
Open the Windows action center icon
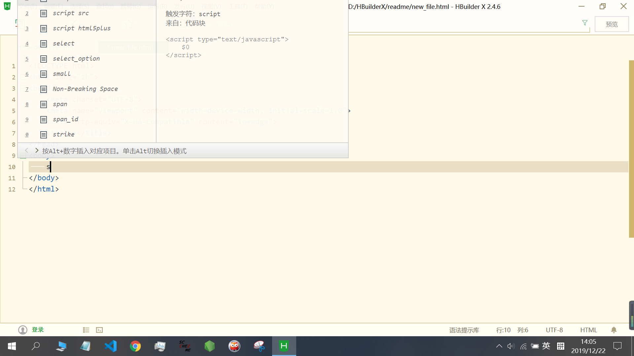click(617, 346)
